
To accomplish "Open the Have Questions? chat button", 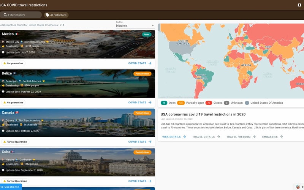I will point(11,187).
